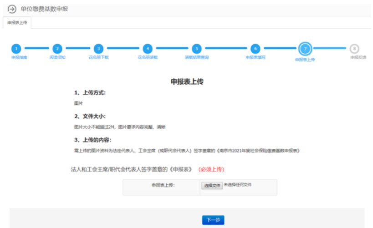
Task: Click the highlighted step 7 circle
Action: pos(305,49)
